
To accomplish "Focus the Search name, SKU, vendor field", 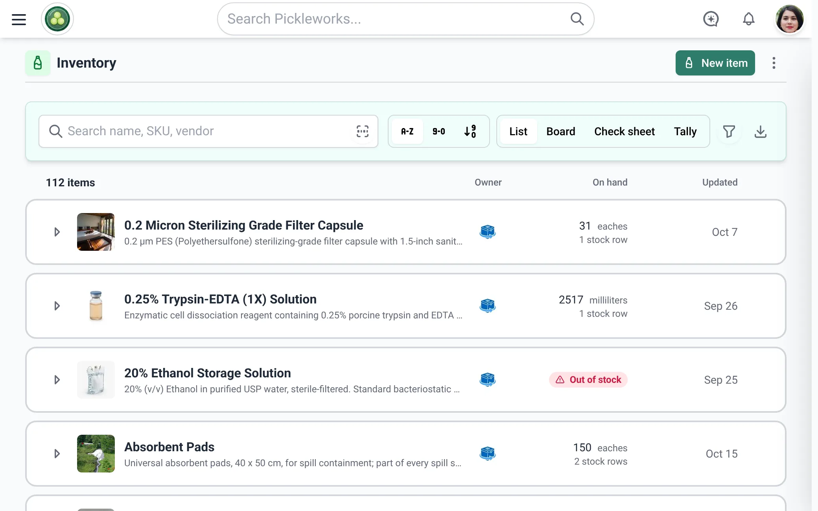I will click(208, 131).
